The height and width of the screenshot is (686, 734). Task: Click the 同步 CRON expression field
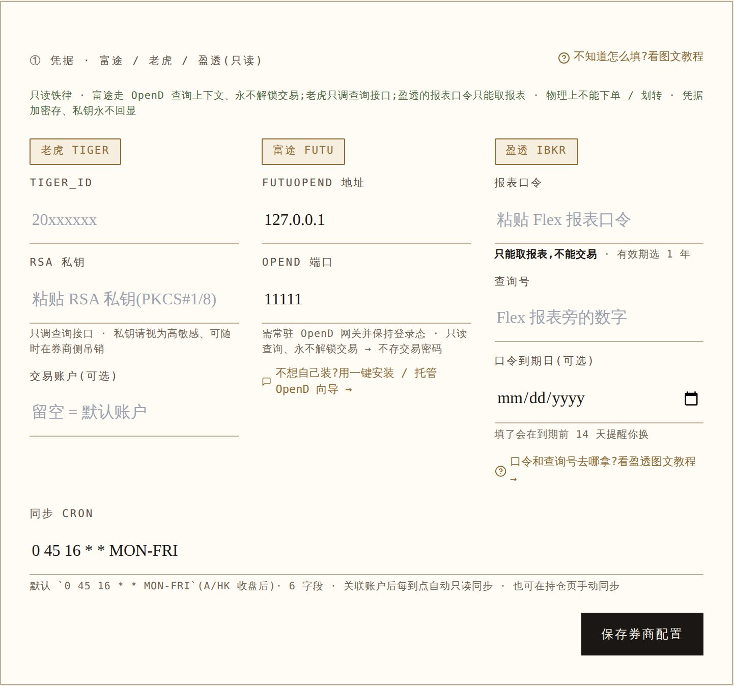(366, 551)
